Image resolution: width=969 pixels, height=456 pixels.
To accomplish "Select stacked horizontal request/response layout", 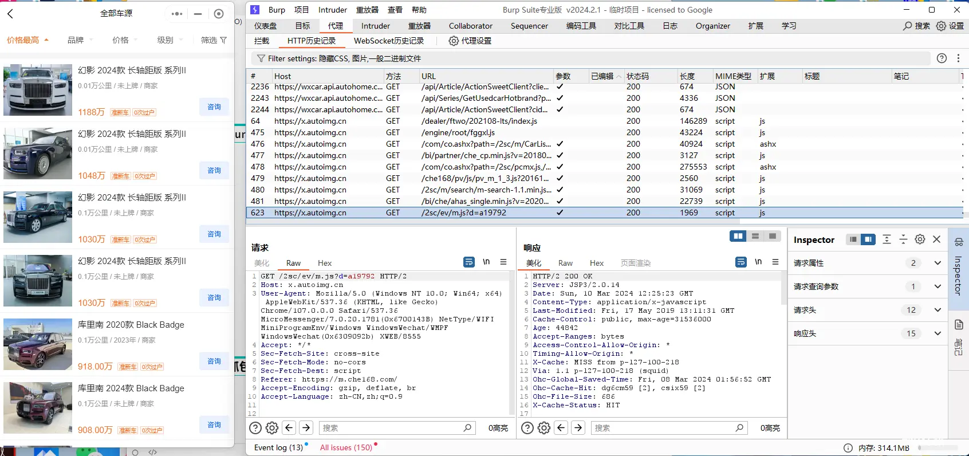I will point(755,236).
